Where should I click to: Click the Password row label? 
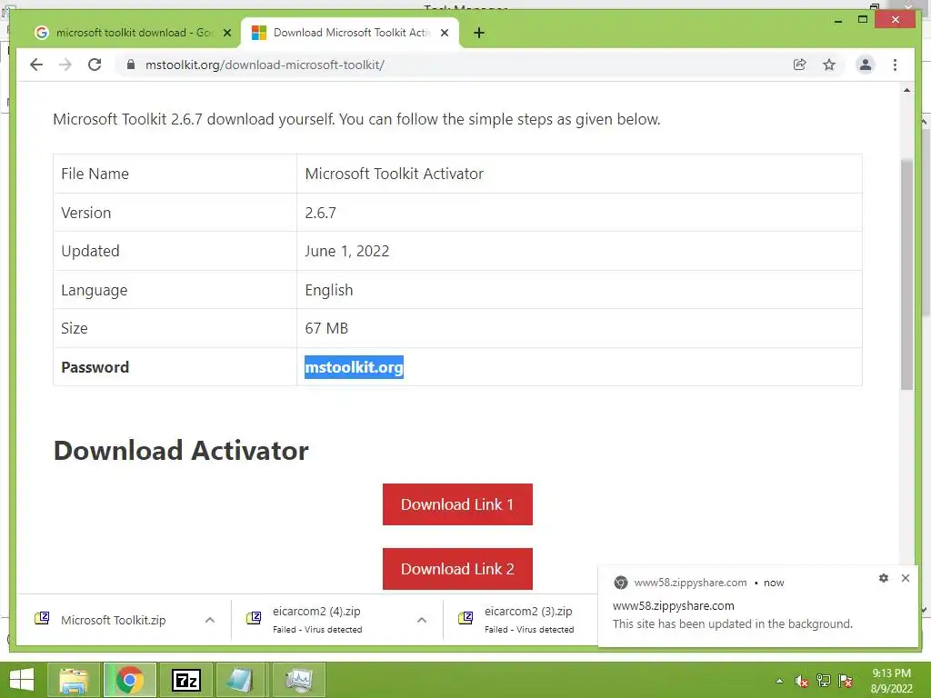[95, 367]
